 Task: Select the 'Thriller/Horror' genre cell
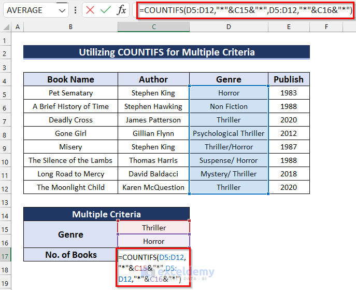point(229,147)
